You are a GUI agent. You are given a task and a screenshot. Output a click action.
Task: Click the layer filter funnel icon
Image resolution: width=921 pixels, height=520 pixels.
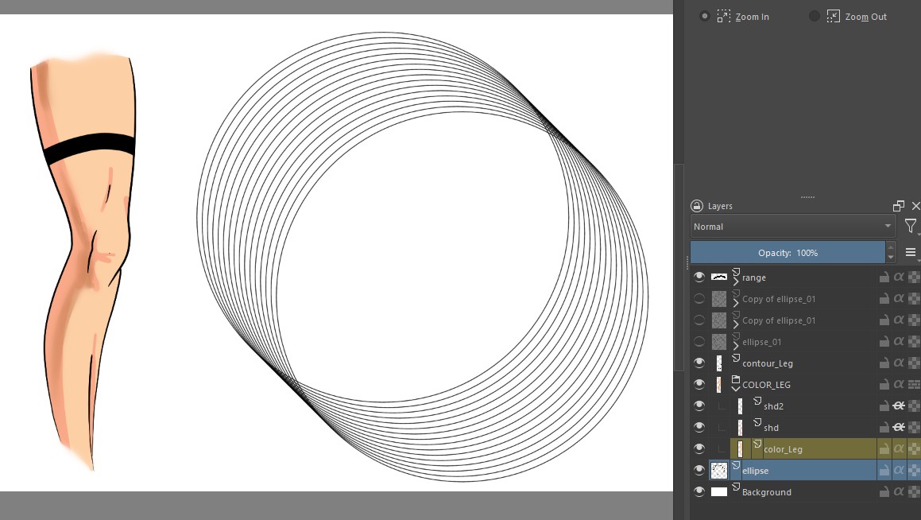(x=911, y=227)
